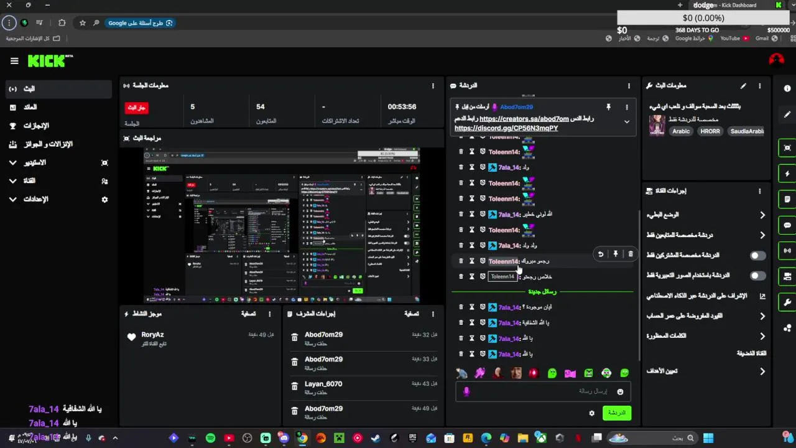
Task: Select stream preview widget in right rail
Action: (x=787, y=148)
